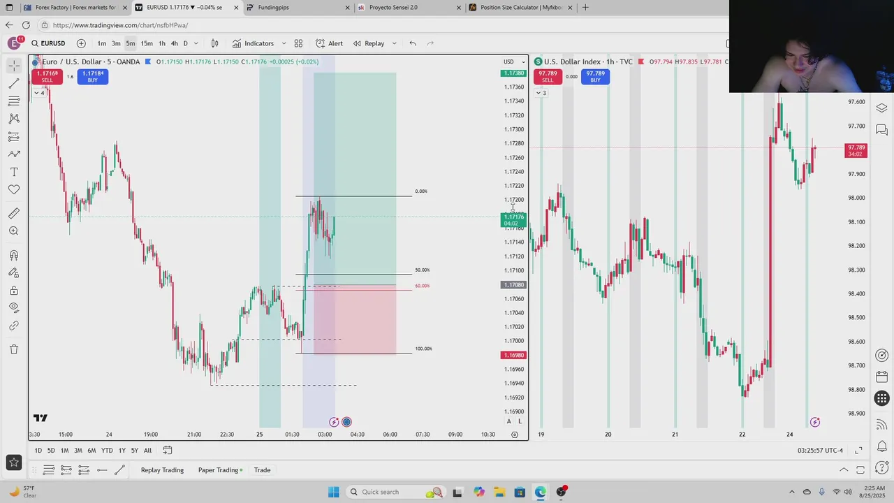Image resolution: width=894 pixels, height=503 pixels.
Task: Toggle magnet mode for drawings
Action: pyautogui.click(x=14, y=255)
